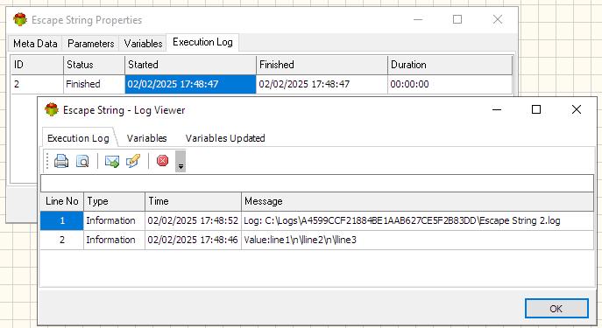Send log via email envelope icon

111,161
